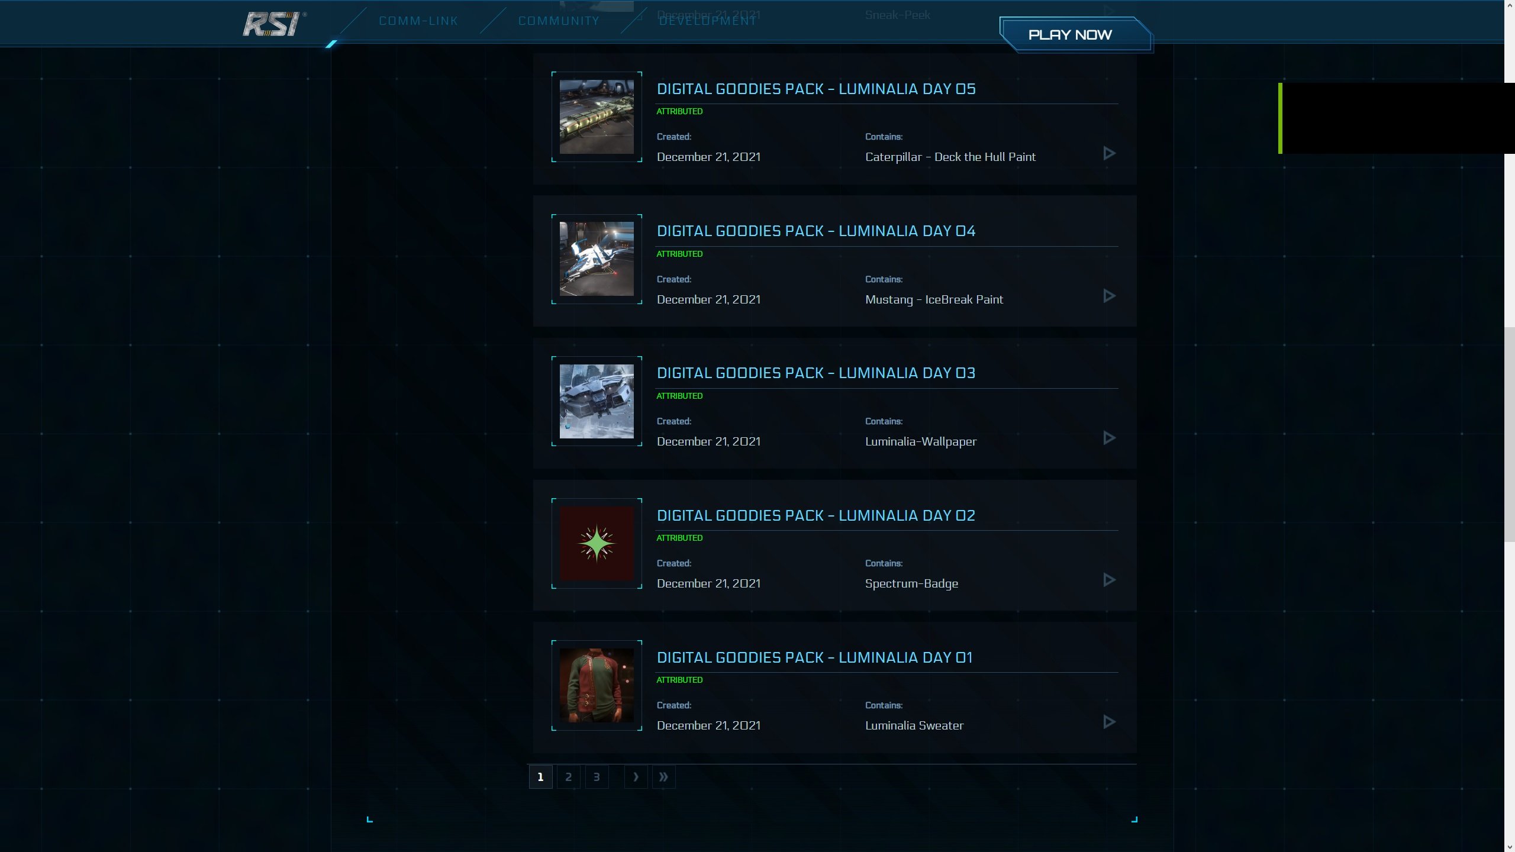Expand Luminalia Day 02 pack arrow

[x=1110, y=580]
